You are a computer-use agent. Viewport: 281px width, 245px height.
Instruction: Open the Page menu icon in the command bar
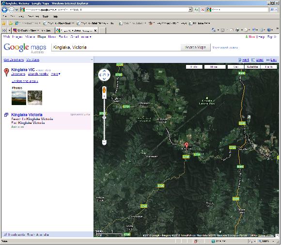pos(247,30)
